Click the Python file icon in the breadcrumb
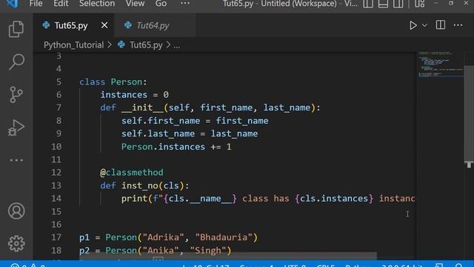474x267 pixels. 121,44
